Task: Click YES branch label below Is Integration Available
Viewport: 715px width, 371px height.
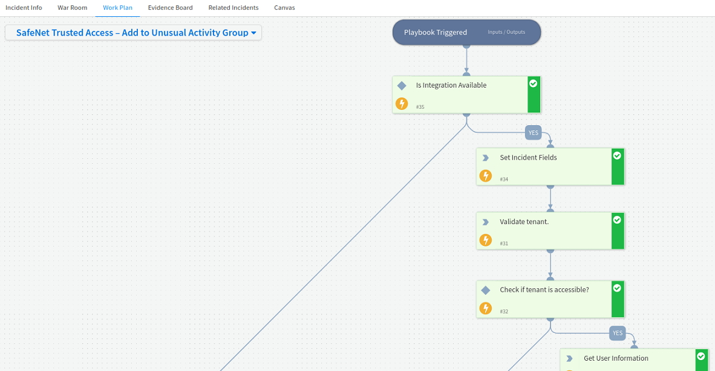Action: (533, 134)
